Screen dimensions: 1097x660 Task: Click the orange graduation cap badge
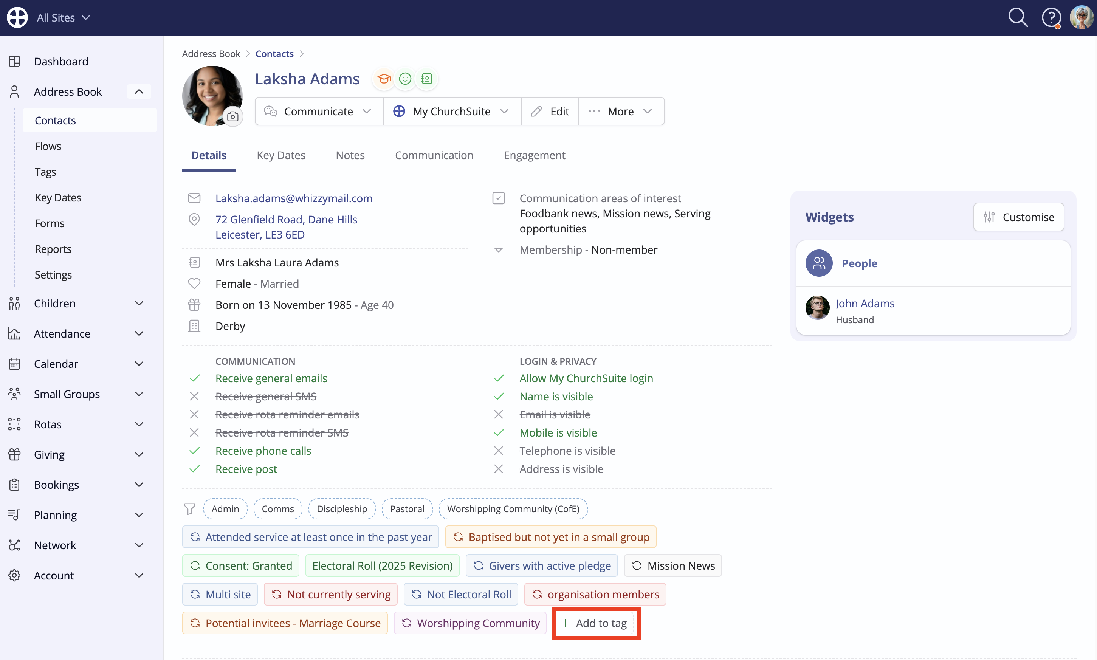click(384, 79)
